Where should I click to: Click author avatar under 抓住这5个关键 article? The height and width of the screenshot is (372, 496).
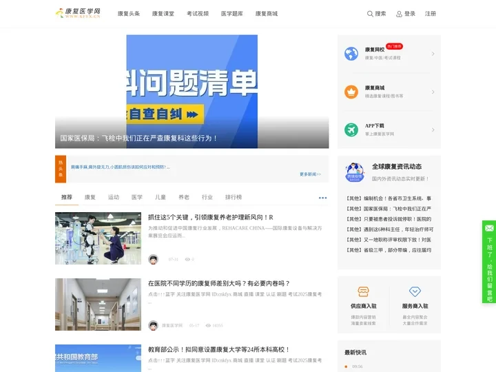(x=153, y=260)
